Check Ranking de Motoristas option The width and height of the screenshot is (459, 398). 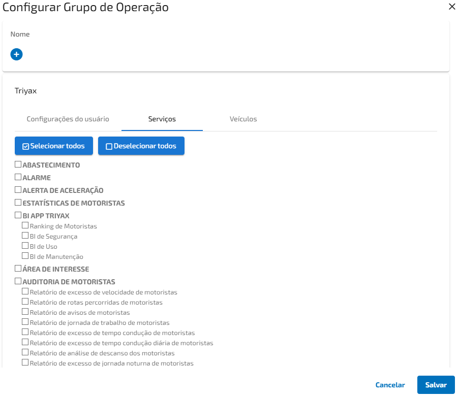(25, 225)
